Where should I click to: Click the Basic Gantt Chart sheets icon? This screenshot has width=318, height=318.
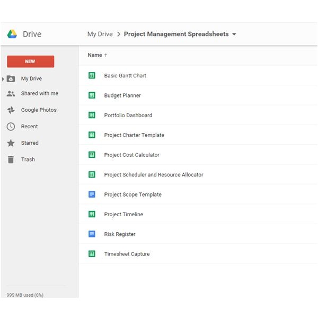point(92,76)
